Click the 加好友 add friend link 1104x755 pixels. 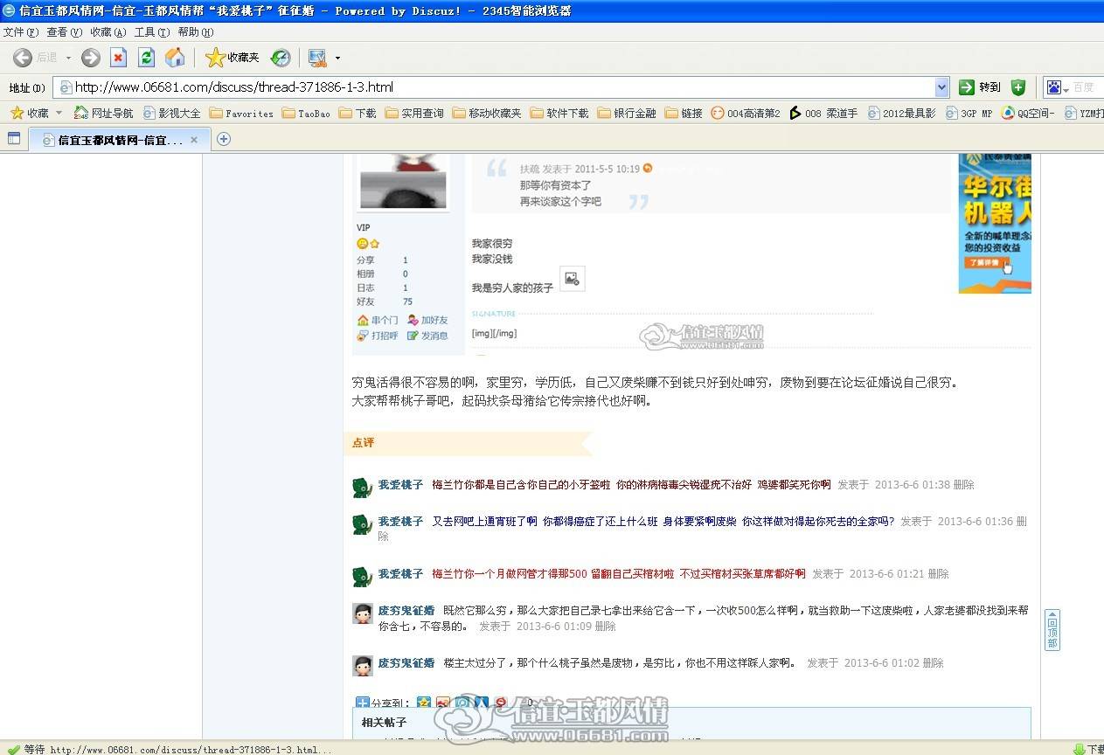tap(427, 321)
